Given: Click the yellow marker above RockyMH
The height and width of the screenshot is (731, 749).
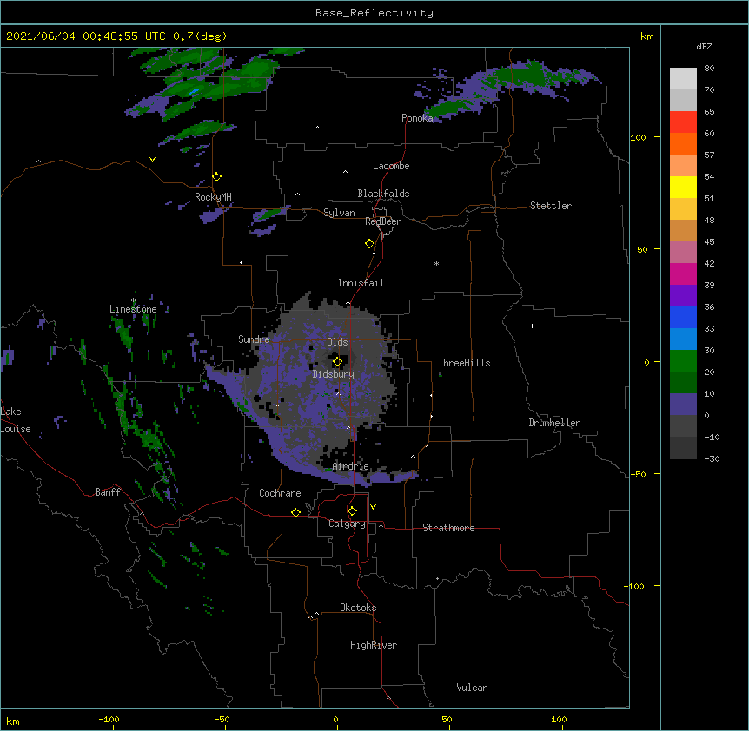Looking at the screenshot, I should [217, 177].
